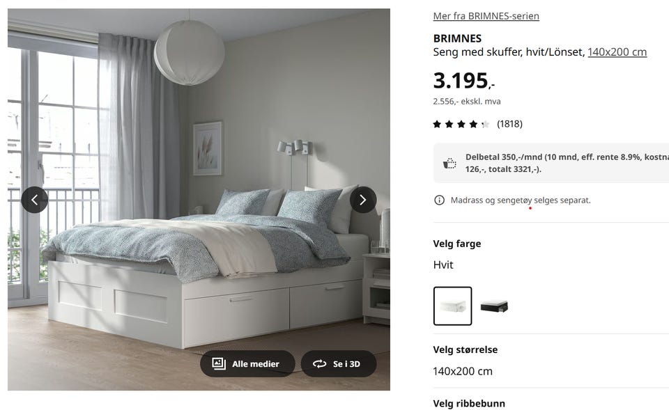
Task: Click the BRIMNES product title
Action: [457, 38]
